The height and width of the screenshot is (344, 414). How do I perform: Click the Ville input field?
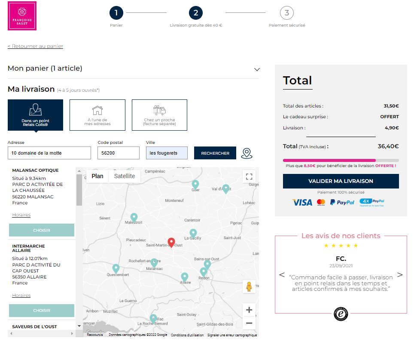click(167, 153)
